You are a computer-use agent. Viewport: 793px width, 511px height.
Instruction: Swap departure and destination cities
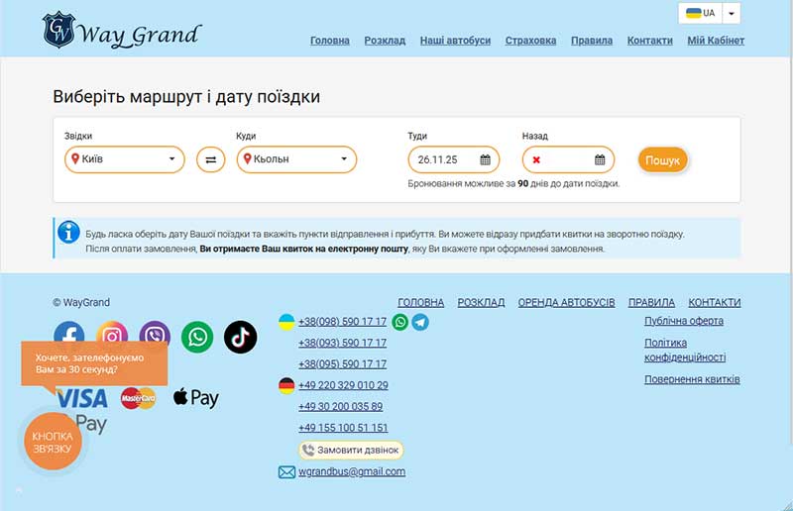tap(210, 159)
